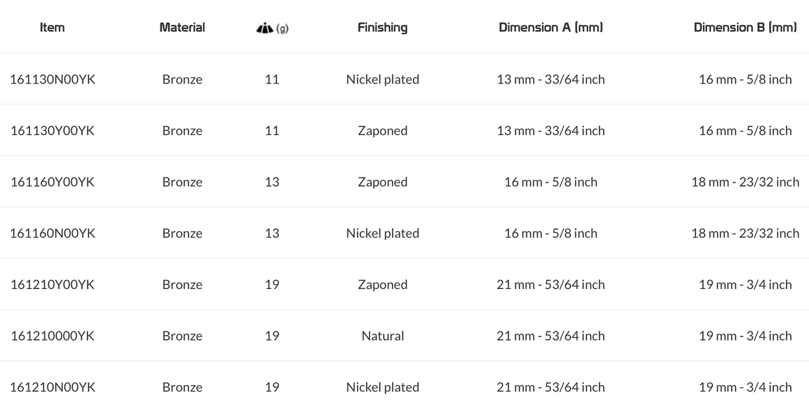This screenshot has width=809, height=413.
Task: Select item code 161160Y00YK
Action: point(52,182)
